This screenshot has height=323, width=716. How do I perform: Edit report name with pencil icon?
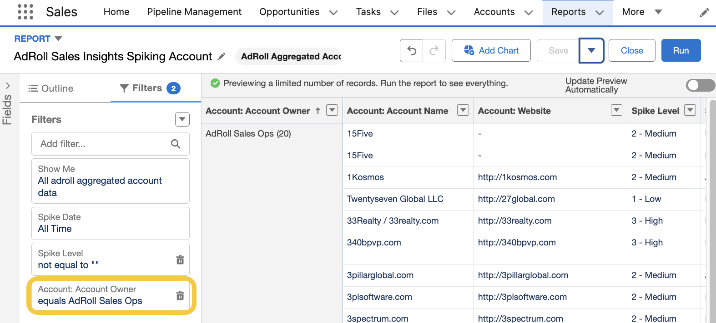click(222, 57)
